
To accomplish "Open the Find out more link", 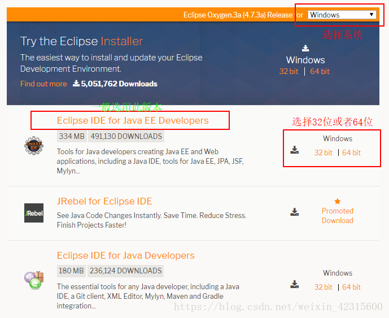I will click(x=43, y=84).
